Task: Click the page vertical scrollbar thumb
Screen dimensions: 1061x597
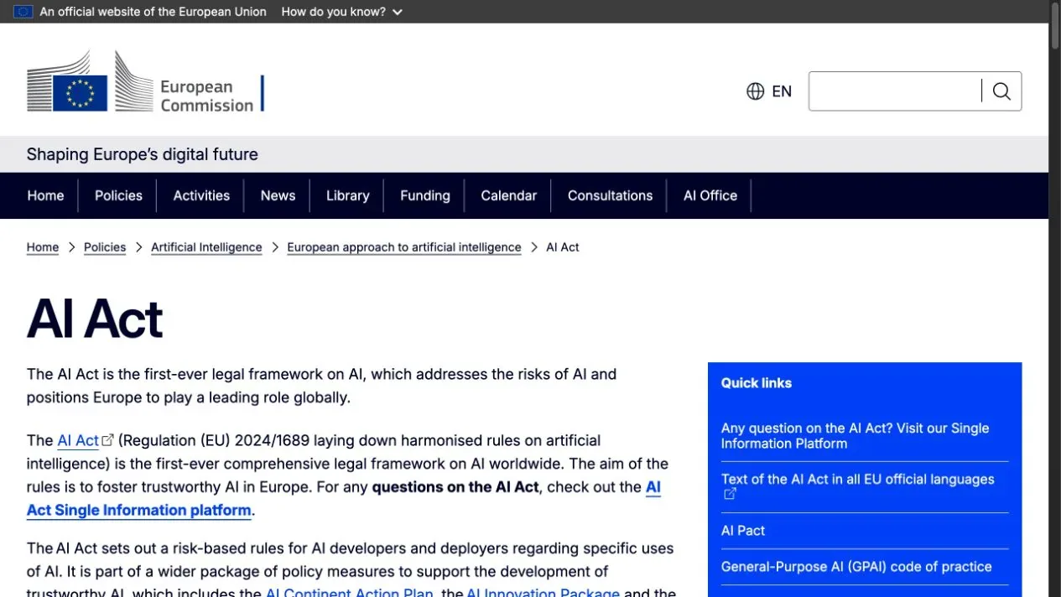Action: click(x=1054, y=27)
